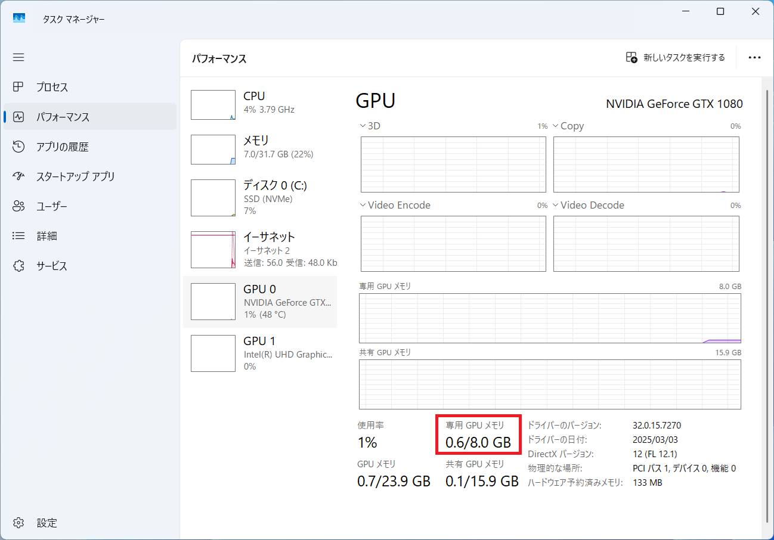774x540 pixels.
Task: Open アプリの履歴 history icon
Action: 18,147
